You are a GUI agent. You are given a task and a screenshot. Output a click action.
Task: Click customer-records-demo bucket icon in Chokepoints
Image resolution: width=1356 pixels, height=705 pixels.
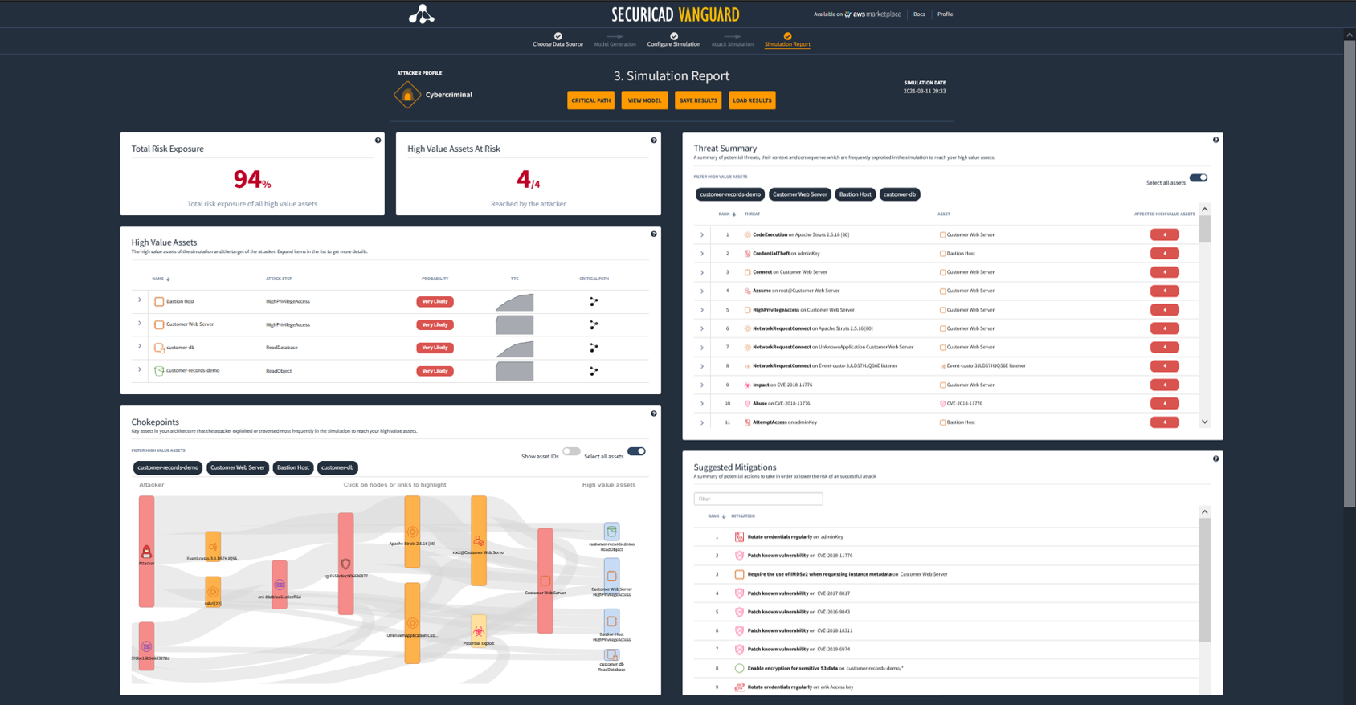(611, 532)
